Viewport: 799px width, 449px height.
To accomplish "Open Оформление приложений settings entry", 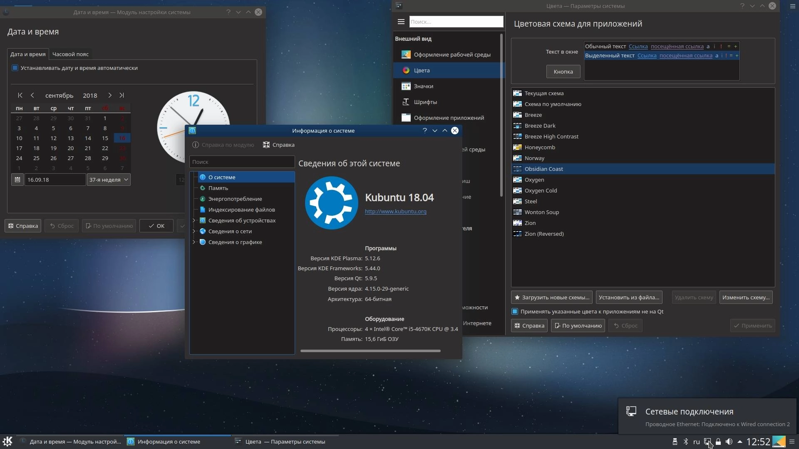I will (x=448, y=118).
